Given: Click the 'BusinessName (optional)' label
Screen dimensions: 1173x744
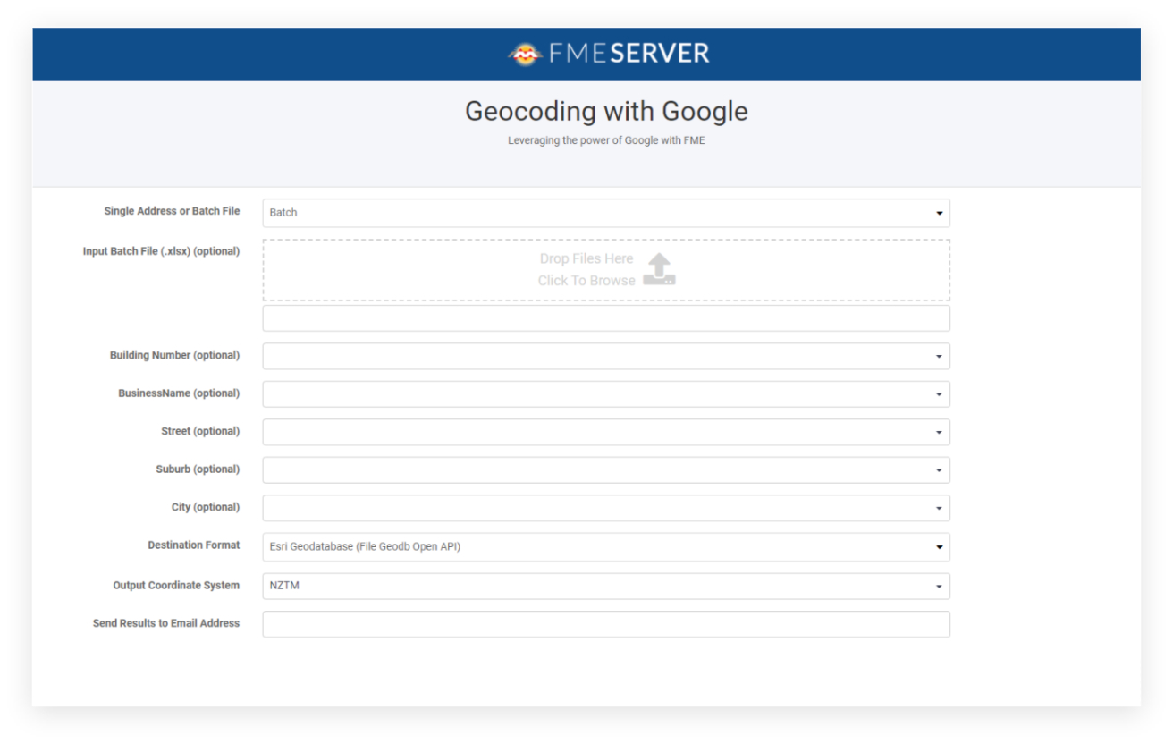Looking at the screenshot, I should point(179,393).
